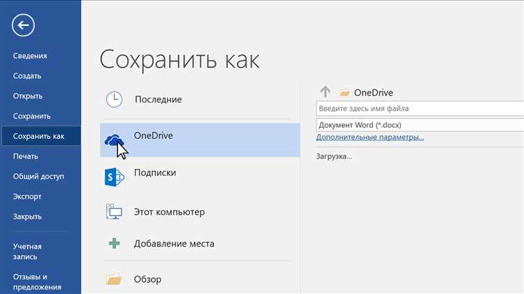Click the OneDrive folder icon in path header
This screenshot has width=524, height=294.
tap(344, 93)
